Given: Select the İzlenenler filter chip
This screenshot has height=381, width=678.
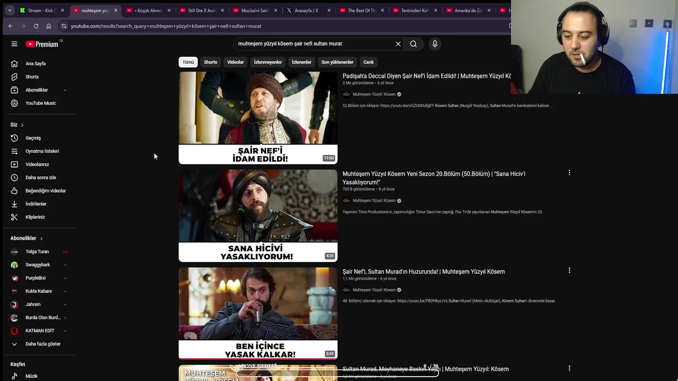Looking at the screenshot, I should (x=301, y=62).
